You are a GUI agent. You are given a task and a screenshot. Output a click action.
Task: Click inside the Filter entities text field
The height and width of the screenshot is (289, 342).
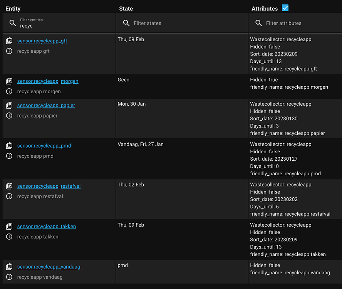point(58,25)
